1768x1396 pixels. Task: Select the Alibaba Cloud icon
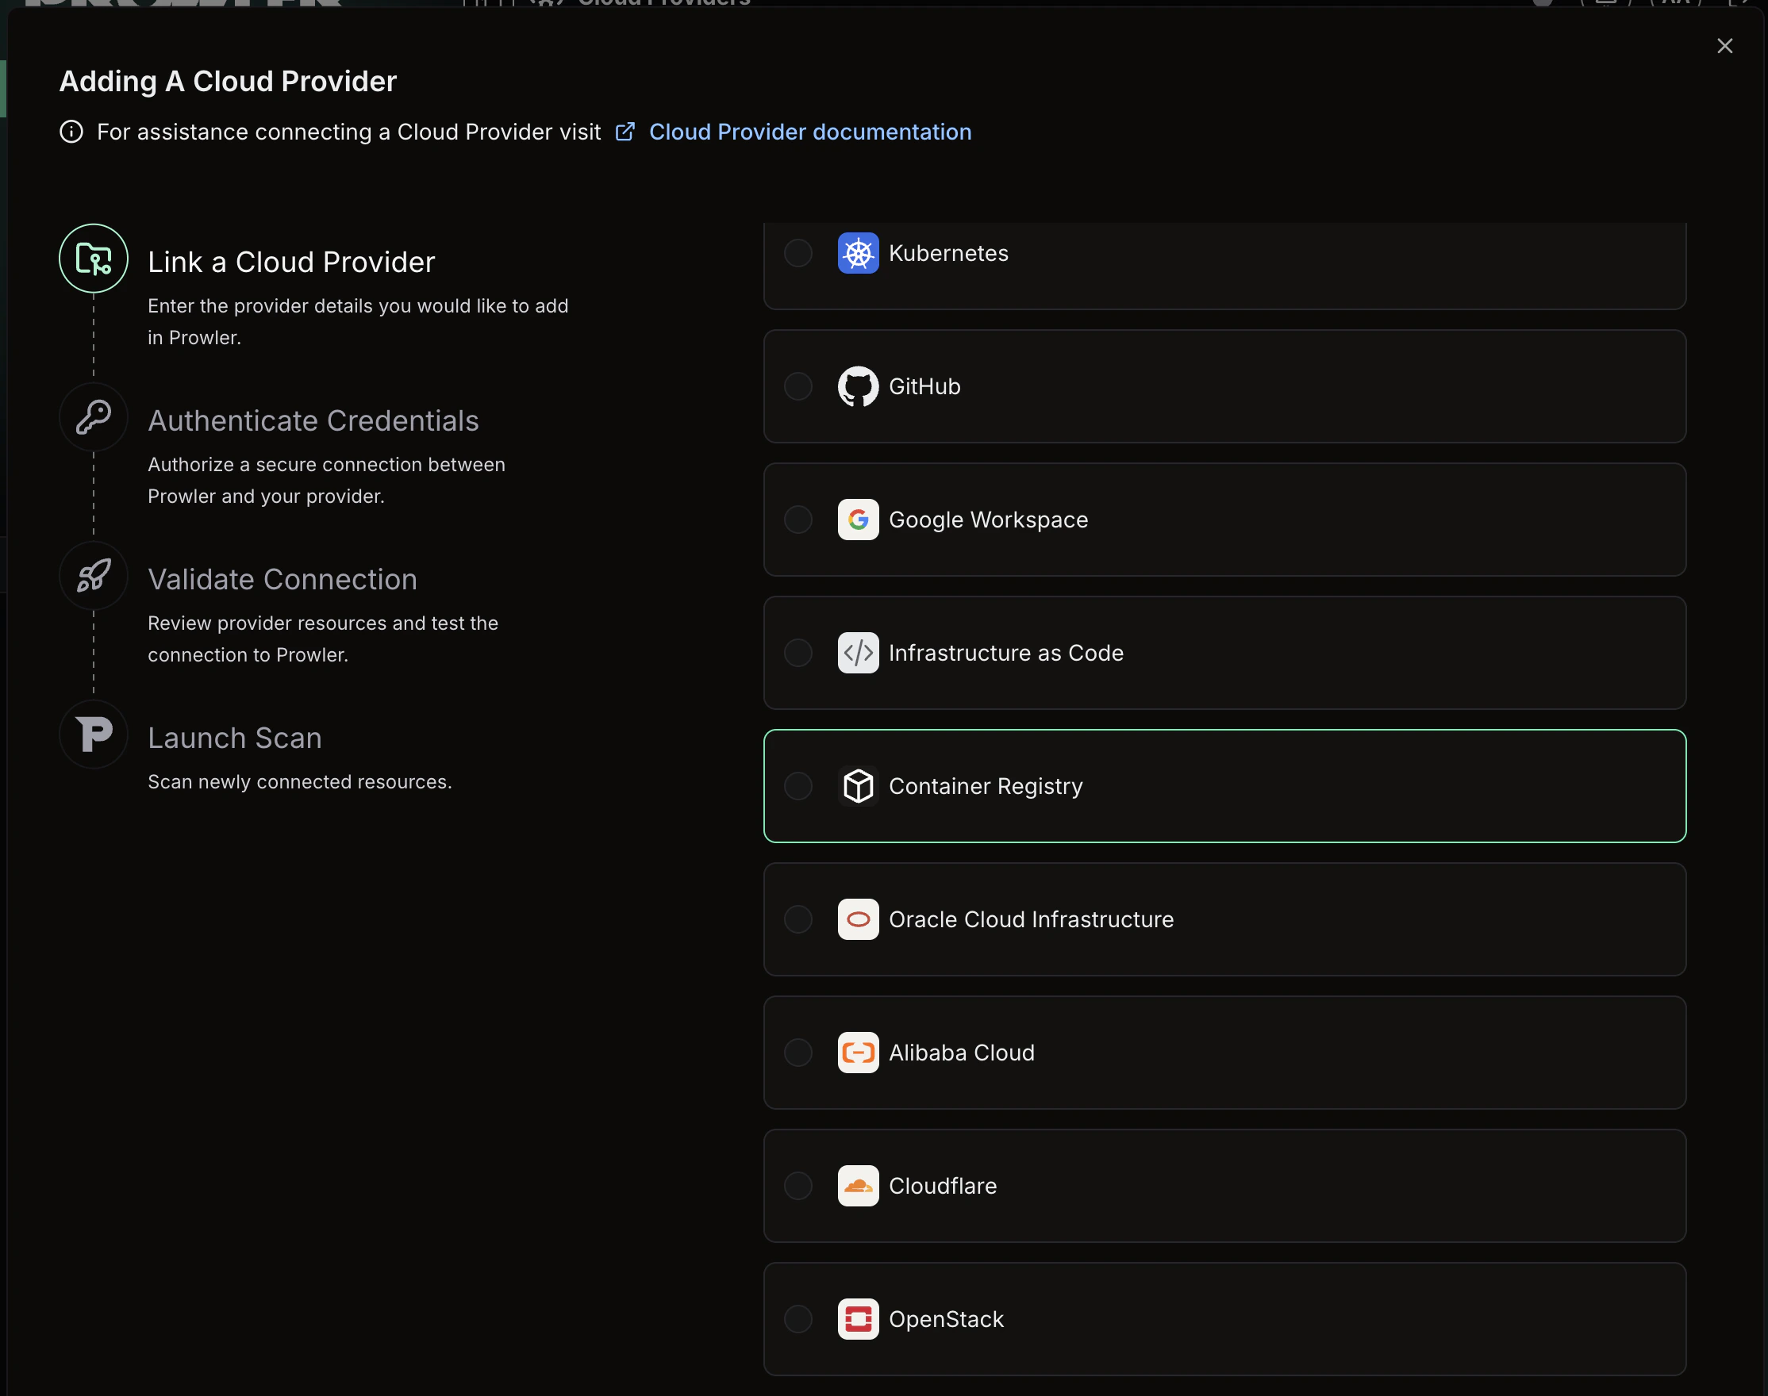point(857,1052)
